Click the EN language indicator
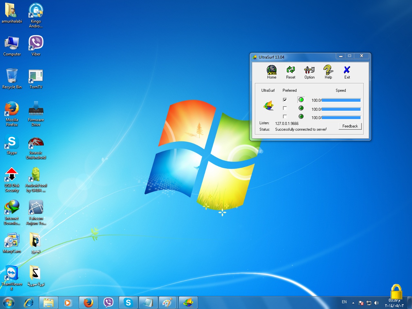 (344, 302)
